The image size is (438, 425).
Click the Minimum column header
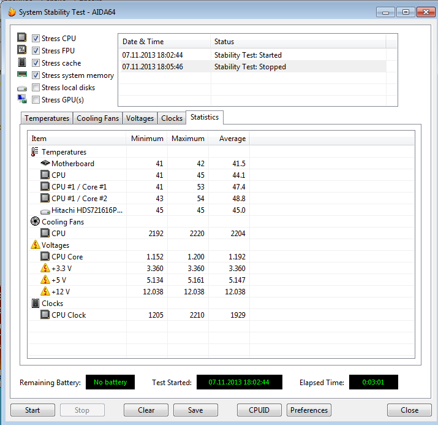pyautogui.click(x=147, y=139)
